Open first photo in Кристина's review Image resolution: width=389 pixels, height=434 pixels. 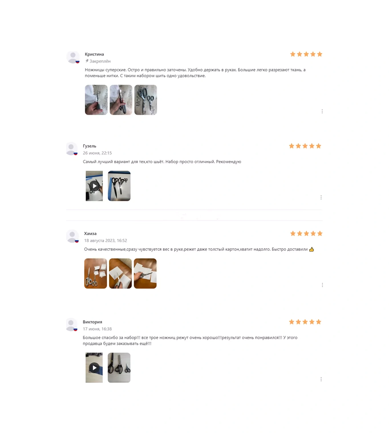pyautogui.click(x=96, y=100)
